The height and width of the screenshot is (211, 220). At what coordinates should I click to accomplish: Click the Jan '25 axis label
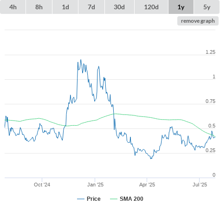pyautogui.click(x=95, y=185)
